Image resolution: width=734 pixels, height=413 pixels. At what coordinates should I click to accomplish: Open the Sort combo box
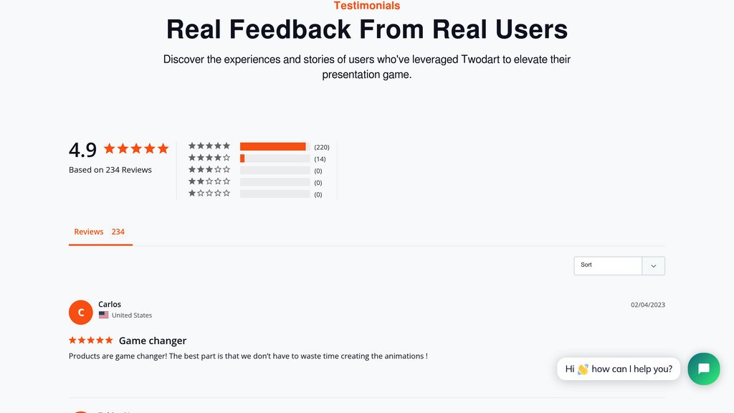pyautogui.click(x=608, y=266)
